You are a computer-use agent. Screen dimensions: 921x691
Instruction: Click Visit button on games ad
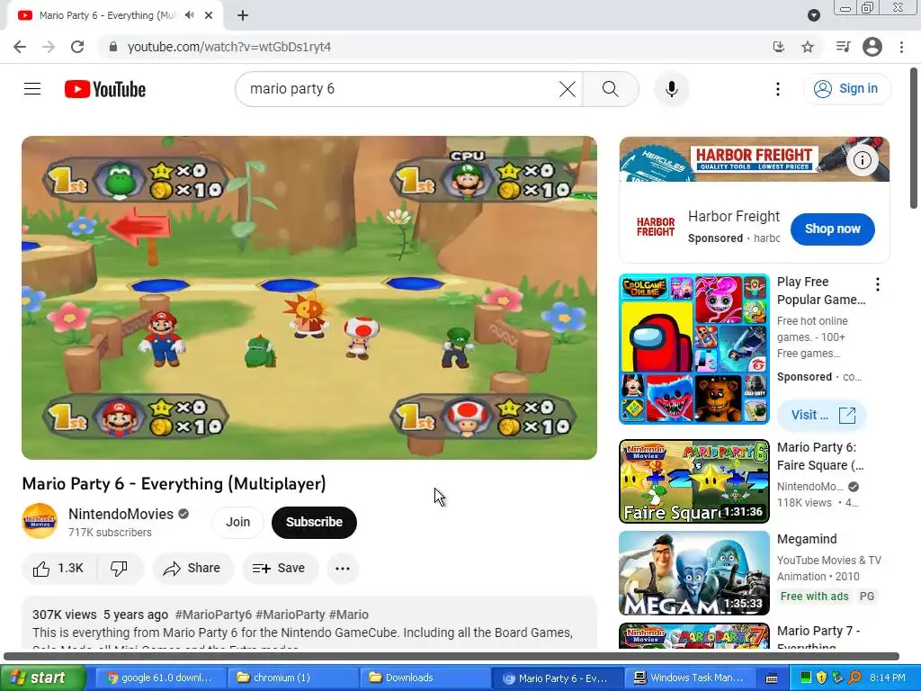[x=822, y=415]
